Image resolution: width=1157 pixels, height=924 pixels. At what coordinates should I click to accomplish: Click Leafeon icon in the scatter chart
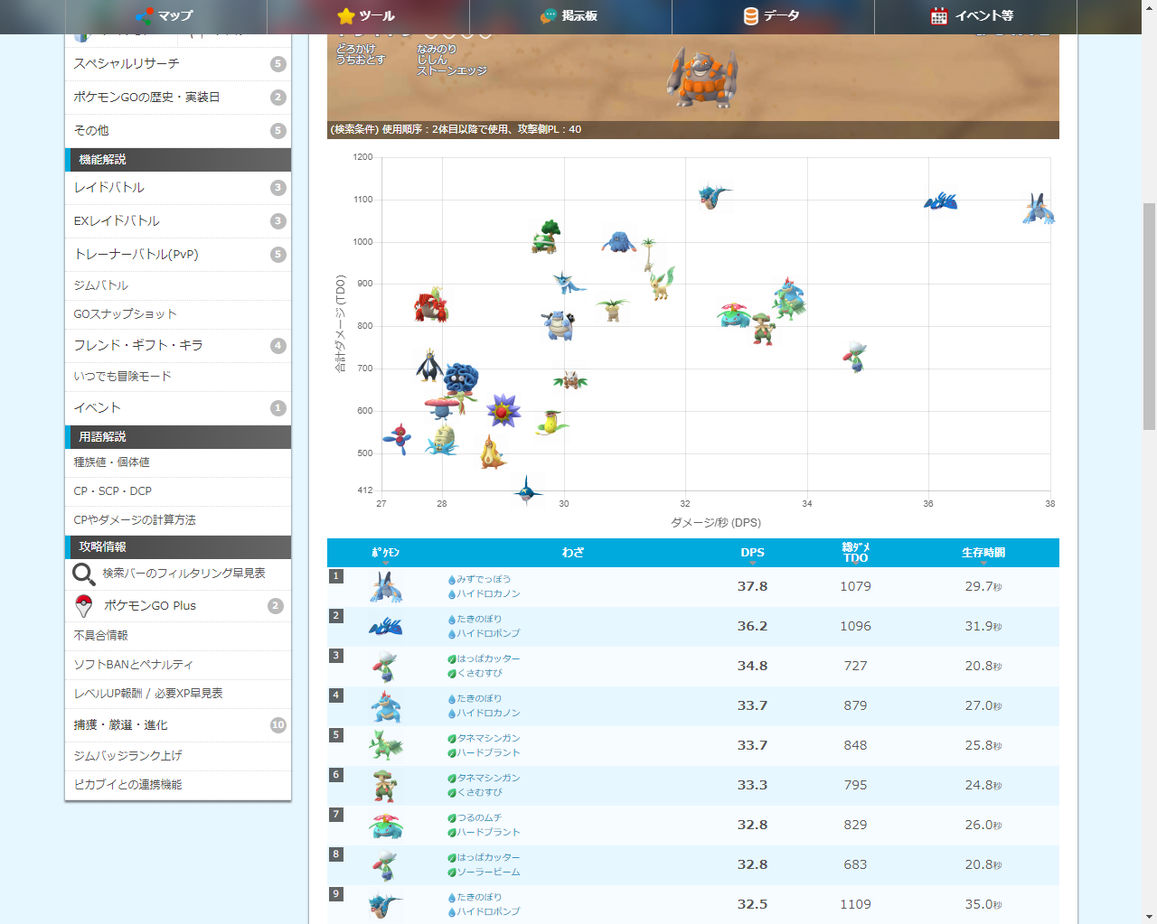click(662, 283)
